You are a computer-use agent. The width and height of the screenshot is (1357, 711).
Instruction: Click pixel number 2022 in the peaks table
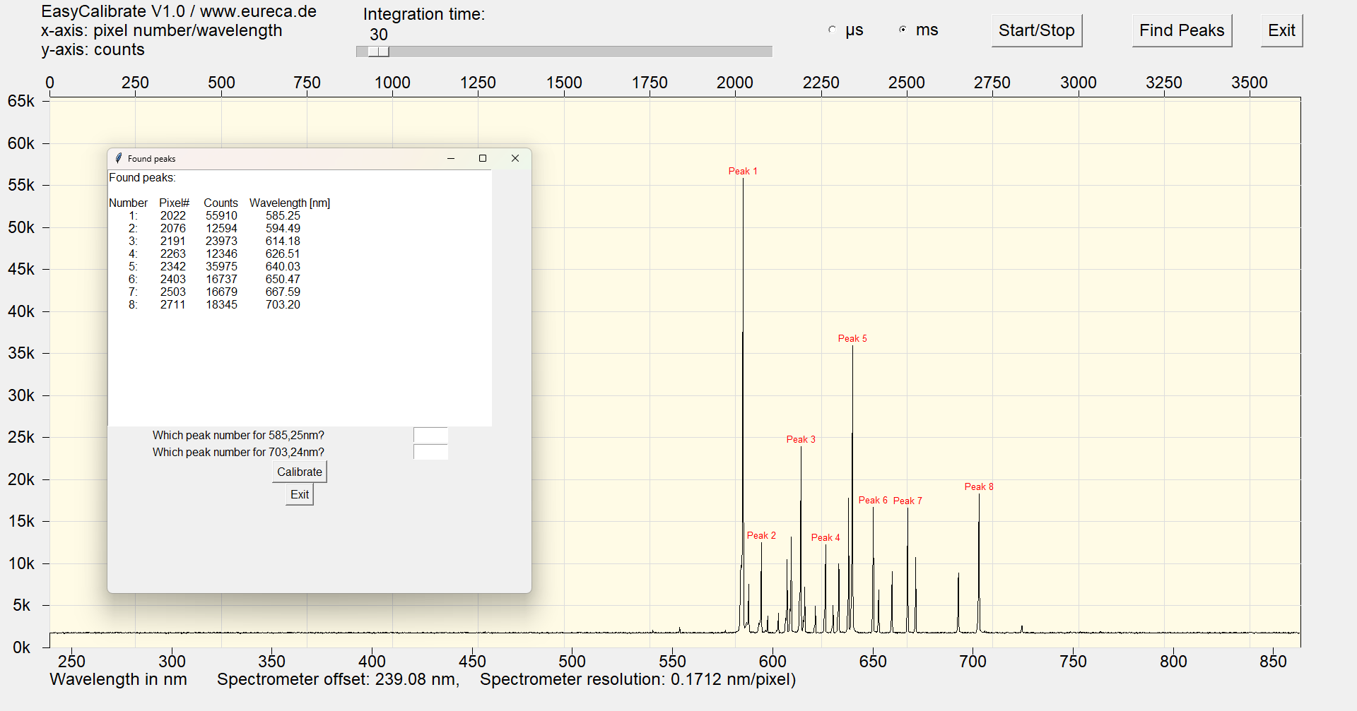[x=172, y=215]
